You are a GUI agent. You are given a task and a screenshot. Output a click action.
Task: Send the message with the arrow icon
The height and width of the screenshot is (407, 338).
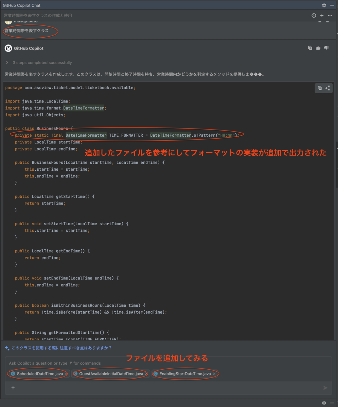pos(325,388)
